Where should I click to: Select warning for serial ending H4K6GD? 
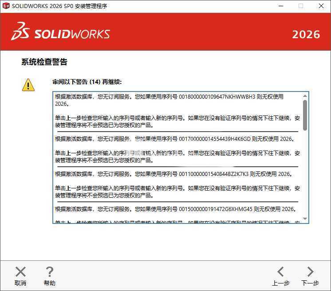[x=175, y=139]
